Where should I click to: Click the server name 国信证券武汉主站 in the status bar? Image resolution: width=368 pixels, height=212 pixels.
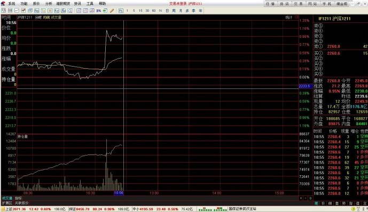tap(242, 209)
